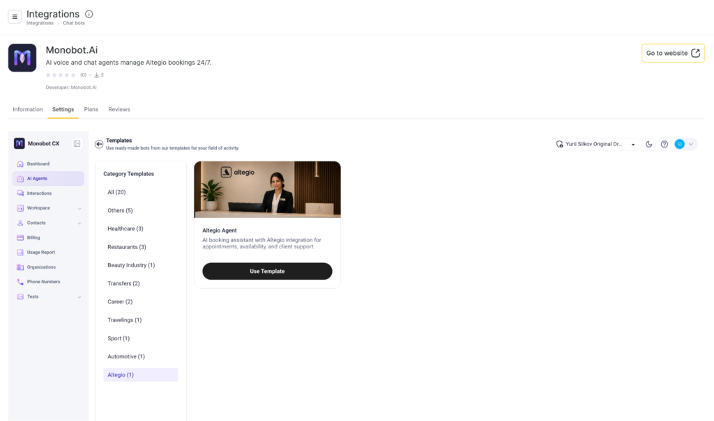The image size is (714, 421).
Task: Open the Reviews tab
Action: click(x=119, y=109)
